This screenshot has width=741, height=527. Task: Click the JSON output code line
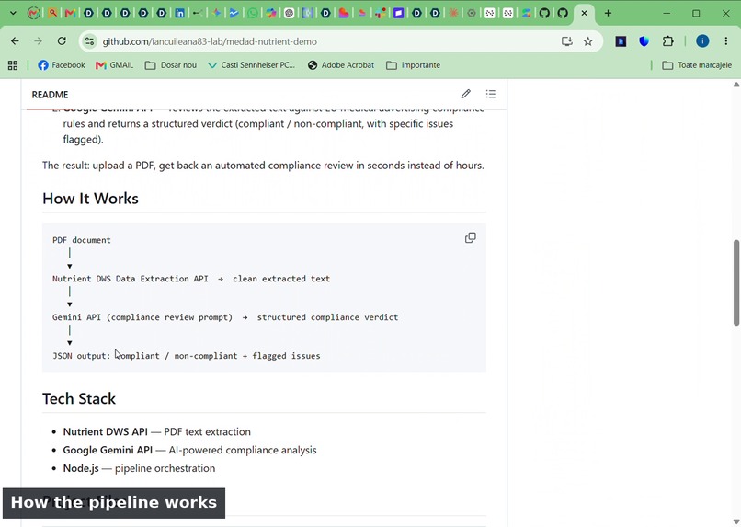click(187, 356)
